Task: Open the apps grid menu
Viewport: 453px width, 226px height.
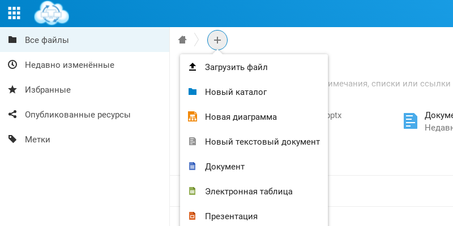Action: tap(14, 13)
